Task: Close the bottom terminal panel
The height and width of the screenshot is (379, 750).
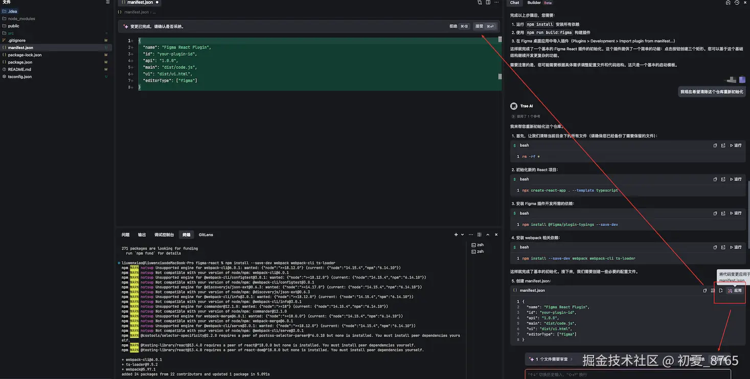Action: (x=496, y=235)
